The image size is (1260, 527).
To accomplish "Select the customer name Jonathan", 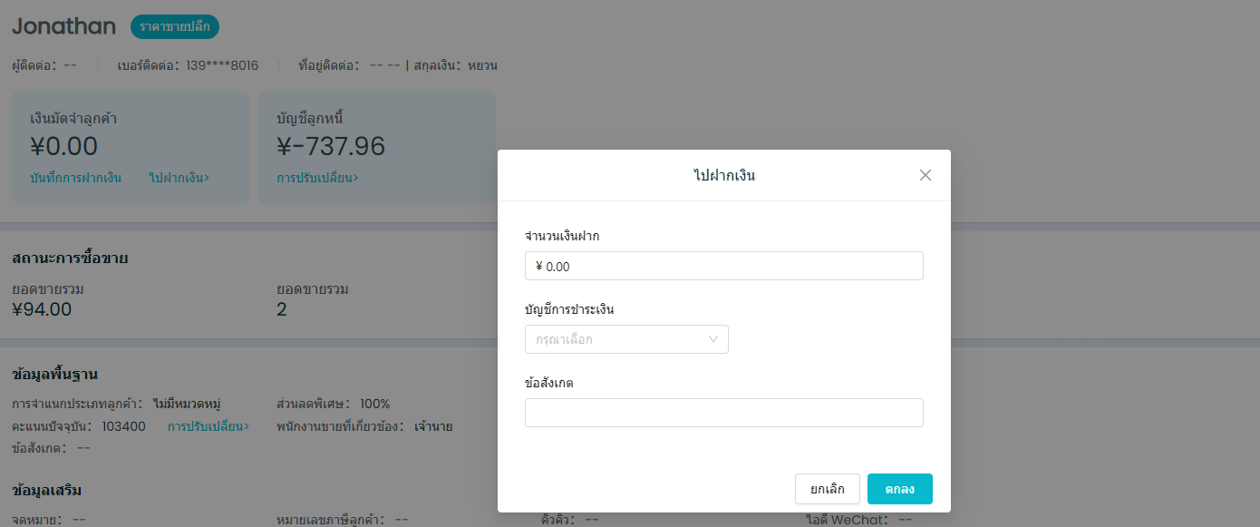I will point(63,26).
